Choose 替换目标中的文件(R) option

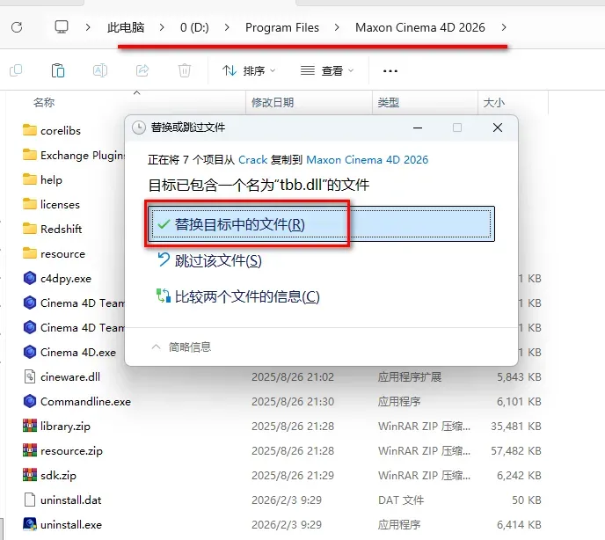coord(321,224)
